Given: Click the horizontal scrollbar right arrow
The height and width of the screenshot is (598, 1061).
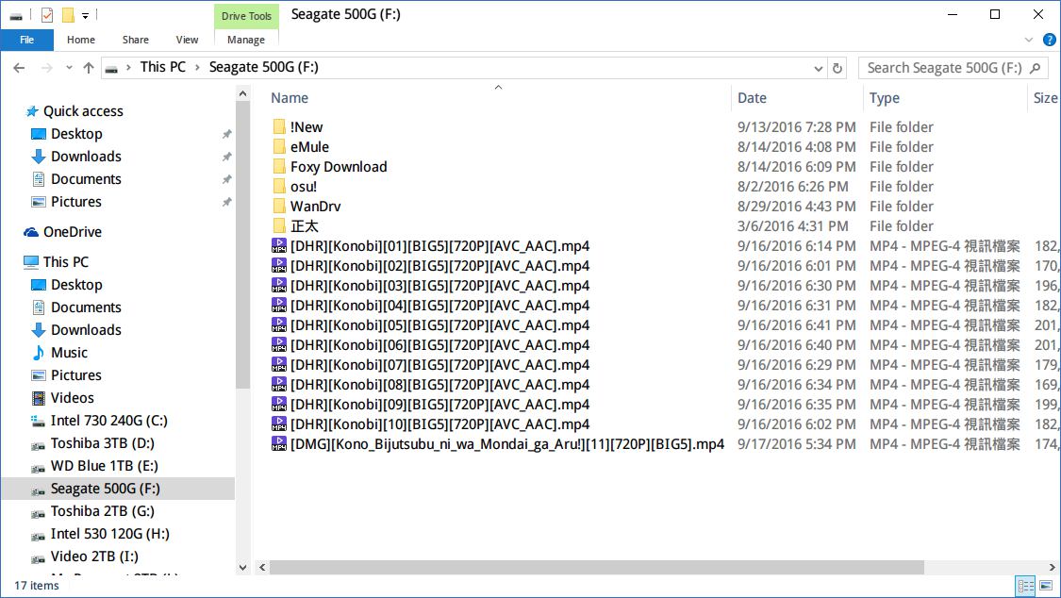Looking at the screenshot, I should click(1053, 568).
